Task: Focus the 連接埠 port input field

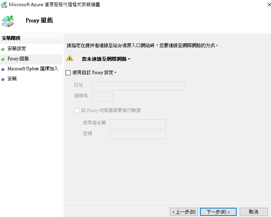Action: (x=102, y=97)
